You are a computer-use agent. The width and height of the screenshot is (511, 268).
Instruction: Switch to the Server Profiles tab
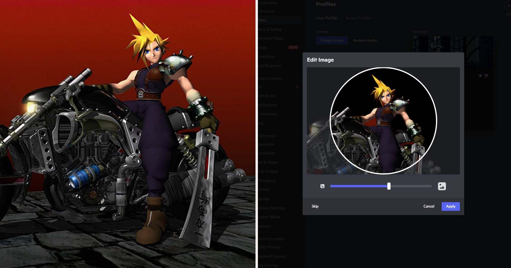(x=358, y=18)
